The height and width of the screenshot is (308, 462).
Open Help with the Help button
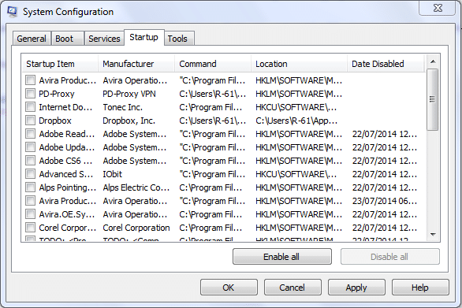pos(420,288)
